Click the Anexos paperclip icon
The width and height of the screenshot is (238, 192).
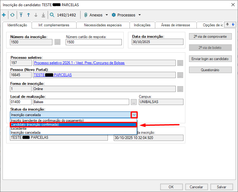[86, 15]
